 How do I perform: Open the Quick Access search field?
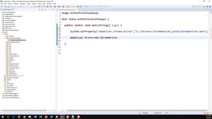196,7
